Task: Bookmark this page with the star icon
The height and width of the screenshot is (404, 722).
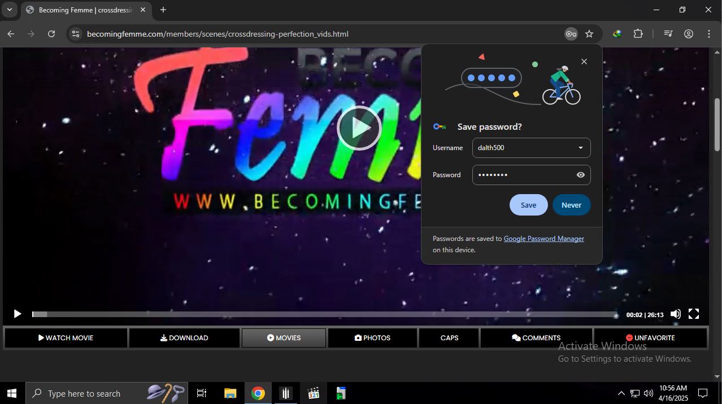Action: point(589,34)
